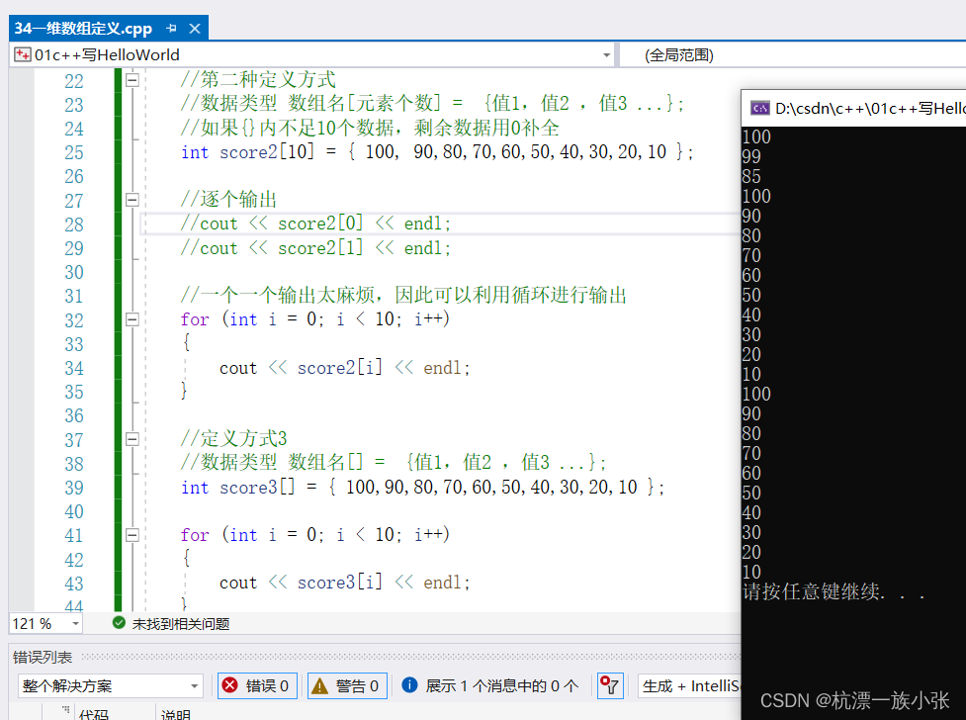Click the //cout << score2[0] << endl comment
The image size is (966, 720).
[x=315, y=224]
